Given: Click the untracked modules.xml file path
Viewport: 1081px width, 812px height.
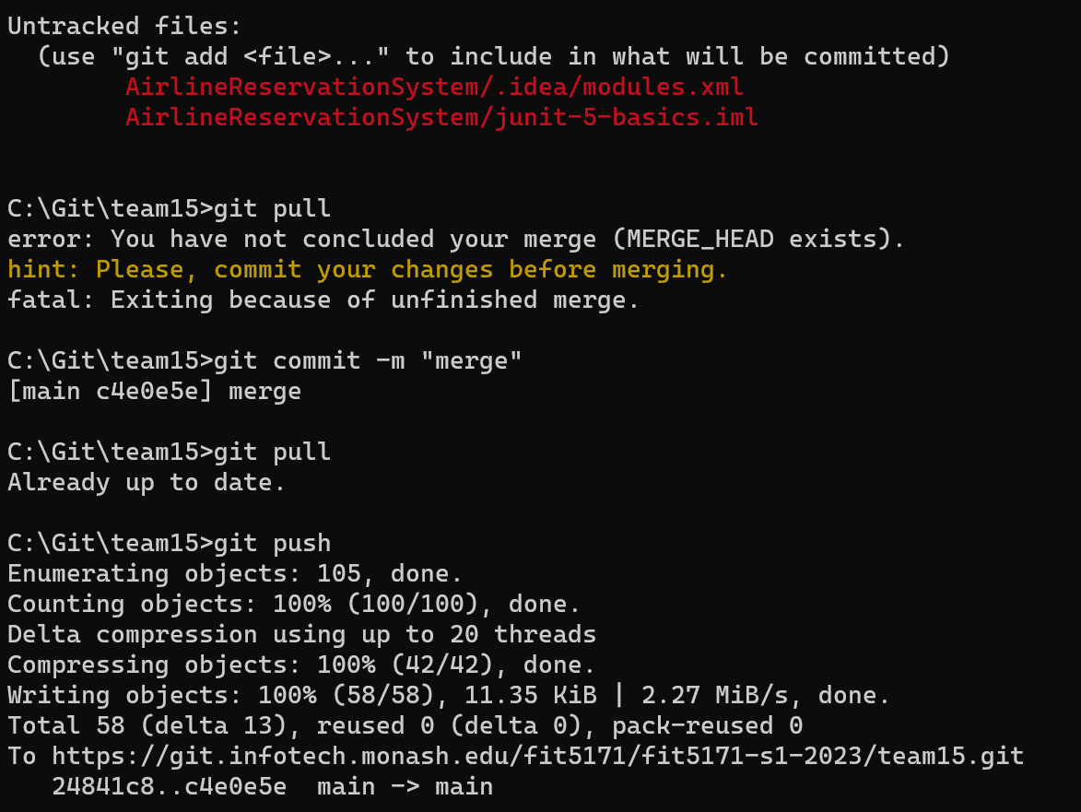Looking at the screenshot, I should click(434, 87).
